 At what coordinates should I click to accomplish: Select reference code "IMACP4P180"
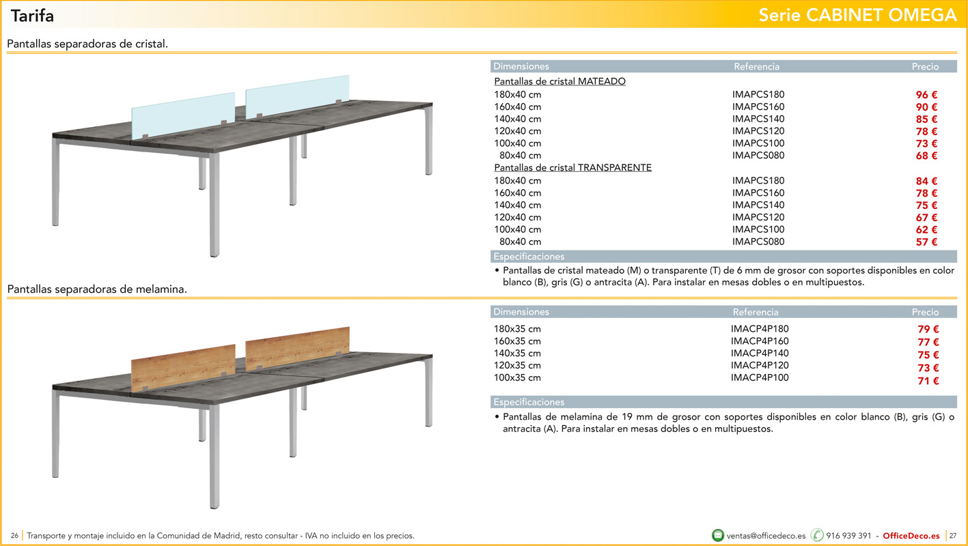760,329
